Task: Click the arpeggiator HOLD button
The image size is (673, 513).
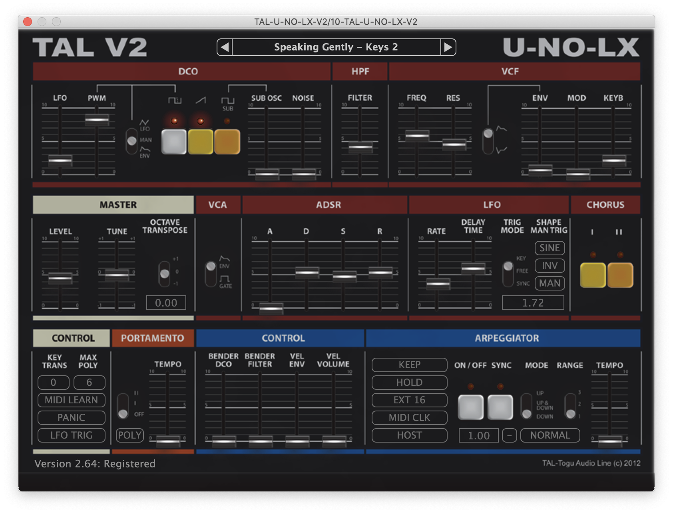Action: pyautogui.click(x=409, y=383)
